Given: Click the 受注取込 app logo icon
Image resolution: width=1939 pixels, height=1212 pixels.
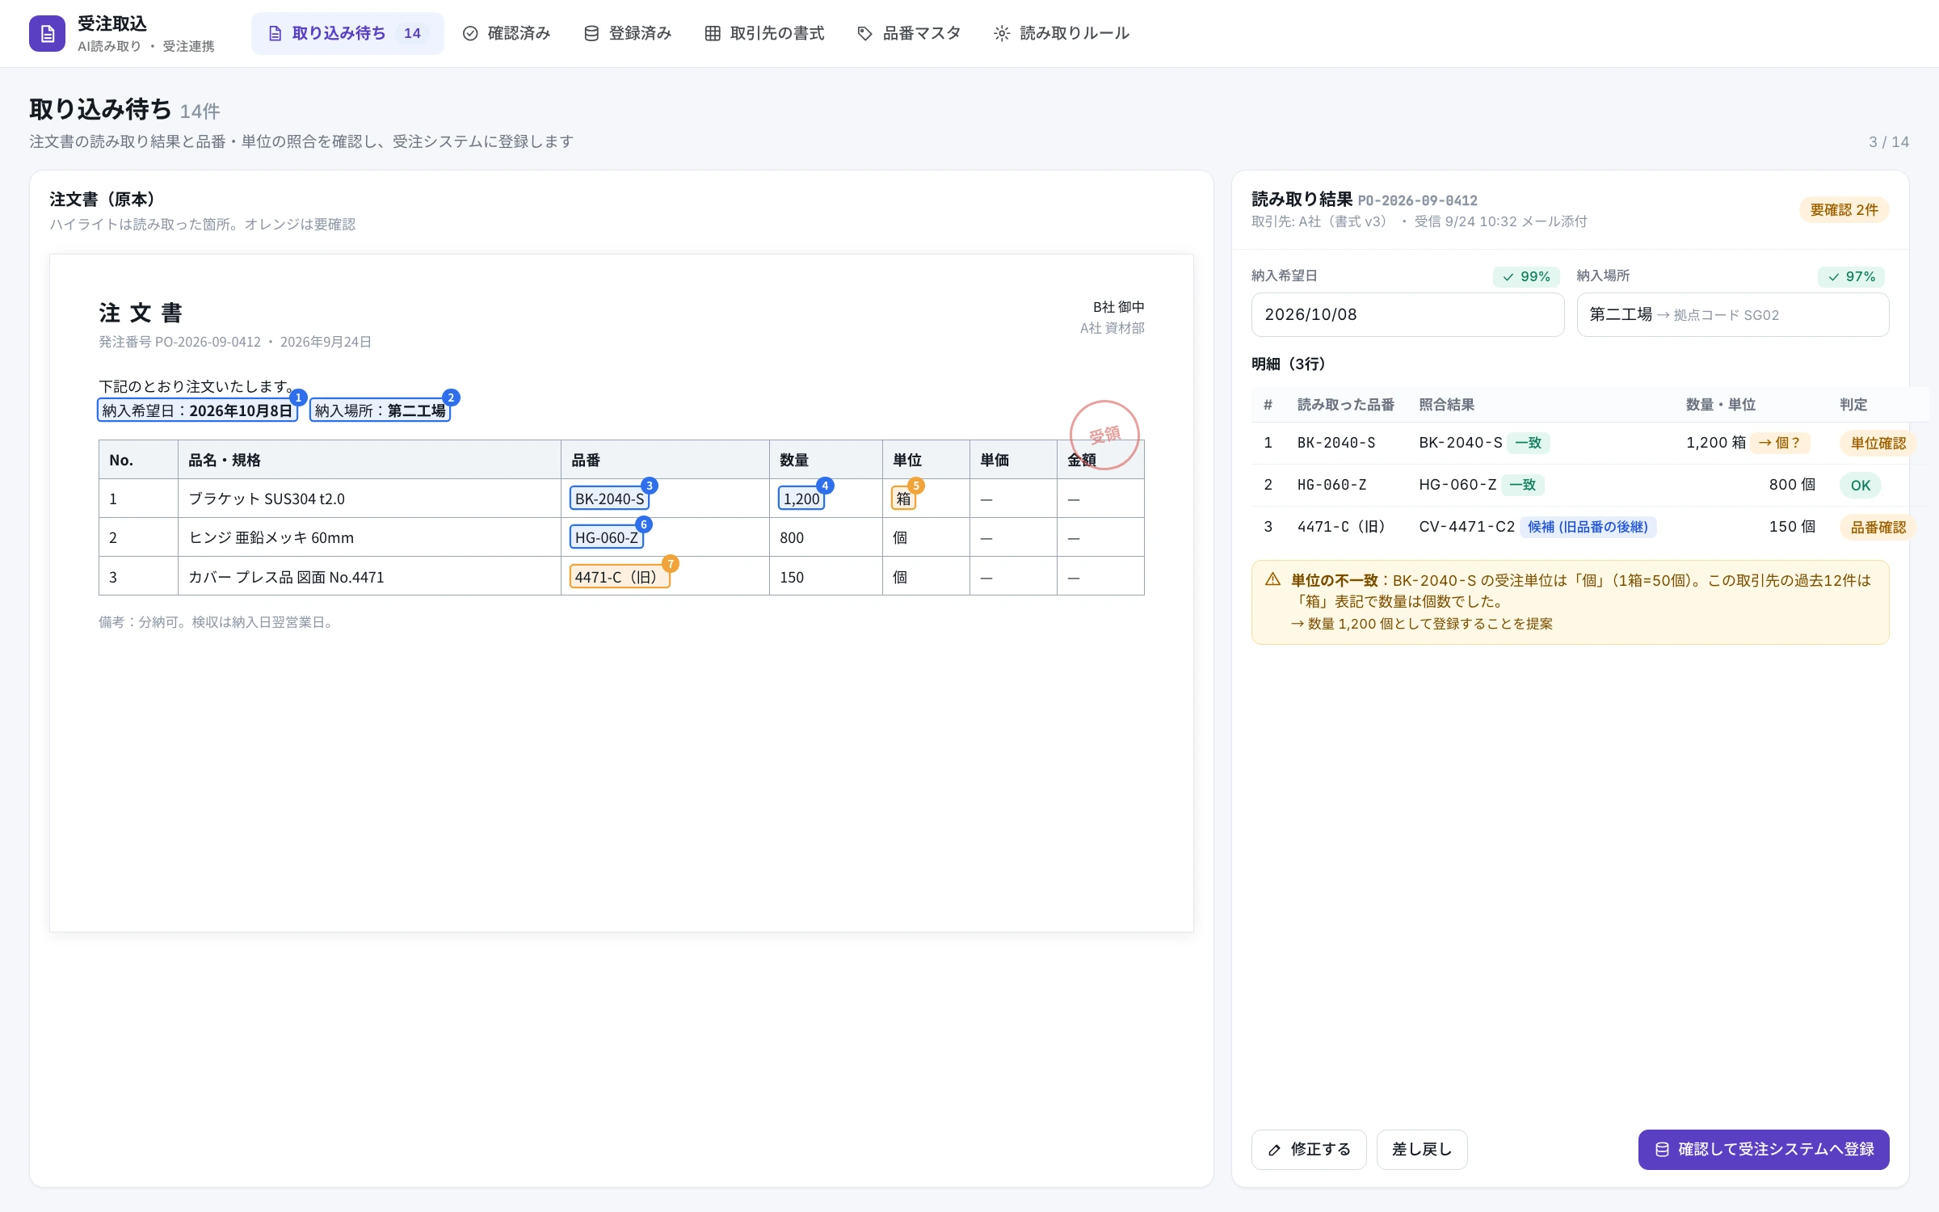Looking at the screenshot, I should coord(47,34).
